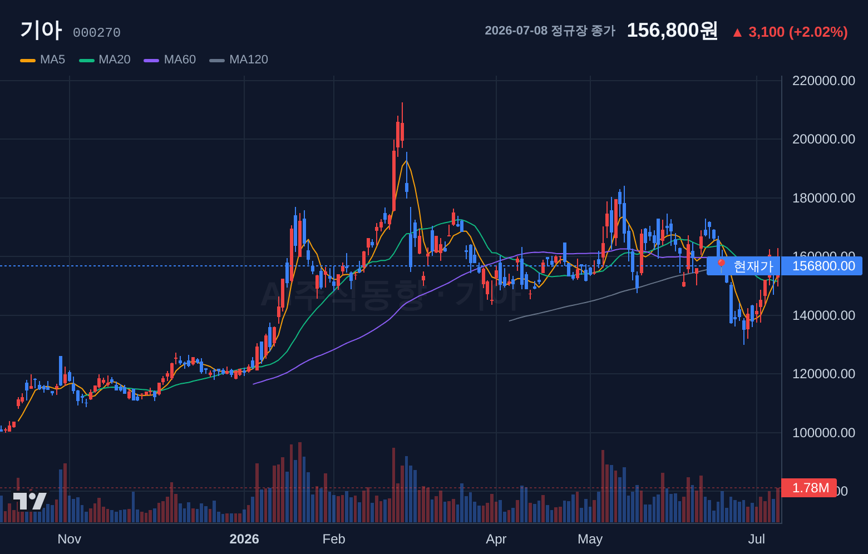Viewport: 868px width, 554px height.
Task: Click the gray MA120 legend line icon
Action: tap(217, 60)
